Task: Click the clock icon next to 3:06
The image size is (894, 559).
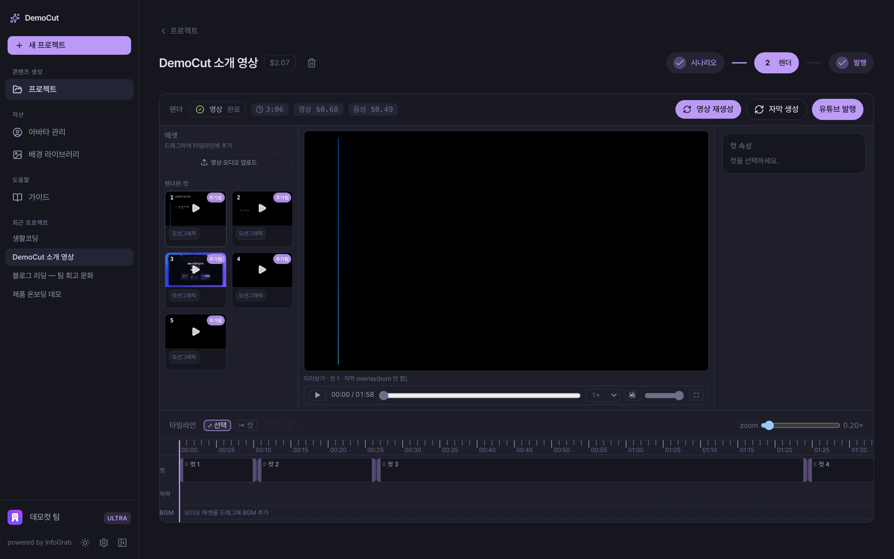Action: (259, 110)
